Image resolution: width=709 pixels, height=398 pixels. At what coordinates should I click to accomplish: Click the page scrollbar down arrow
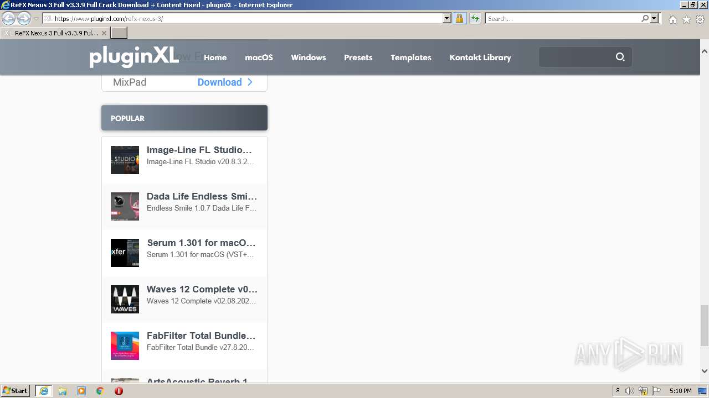pos(705,371)
